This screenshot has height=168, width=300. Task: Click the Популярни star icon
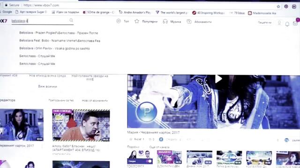tap(137, 21)
